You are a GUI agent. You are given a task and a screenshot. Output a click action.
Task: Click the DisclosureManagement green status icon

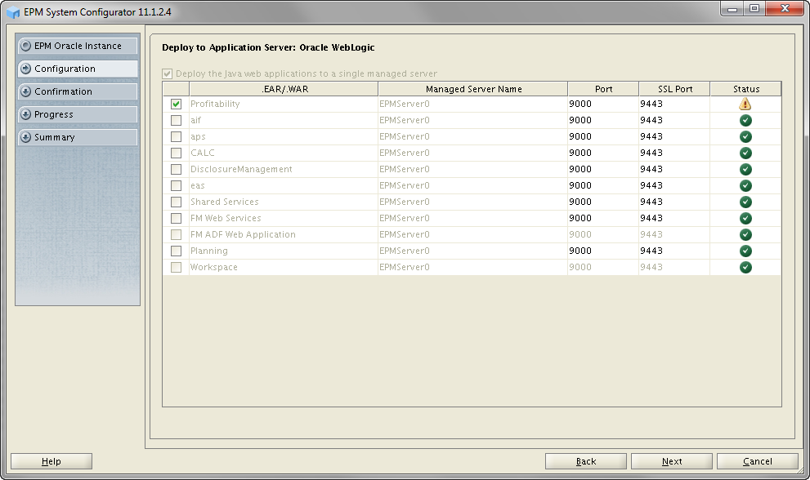(745, 169)
